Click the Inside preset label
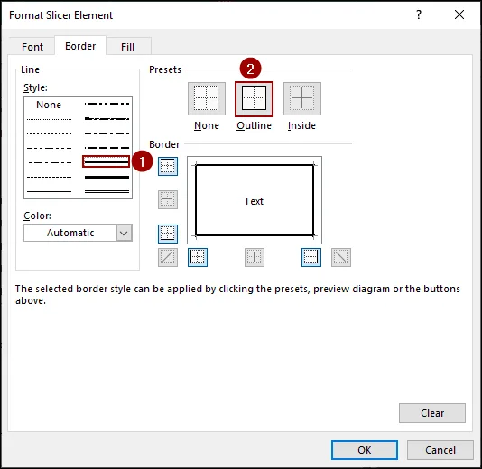The height and width of the screenshot is (469, 482). click(x=301, y=125)
